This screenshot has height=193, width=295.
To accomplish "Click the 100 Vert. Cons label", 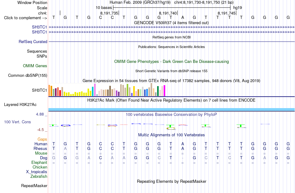I will pyautogui.click(x=17, y=122).
